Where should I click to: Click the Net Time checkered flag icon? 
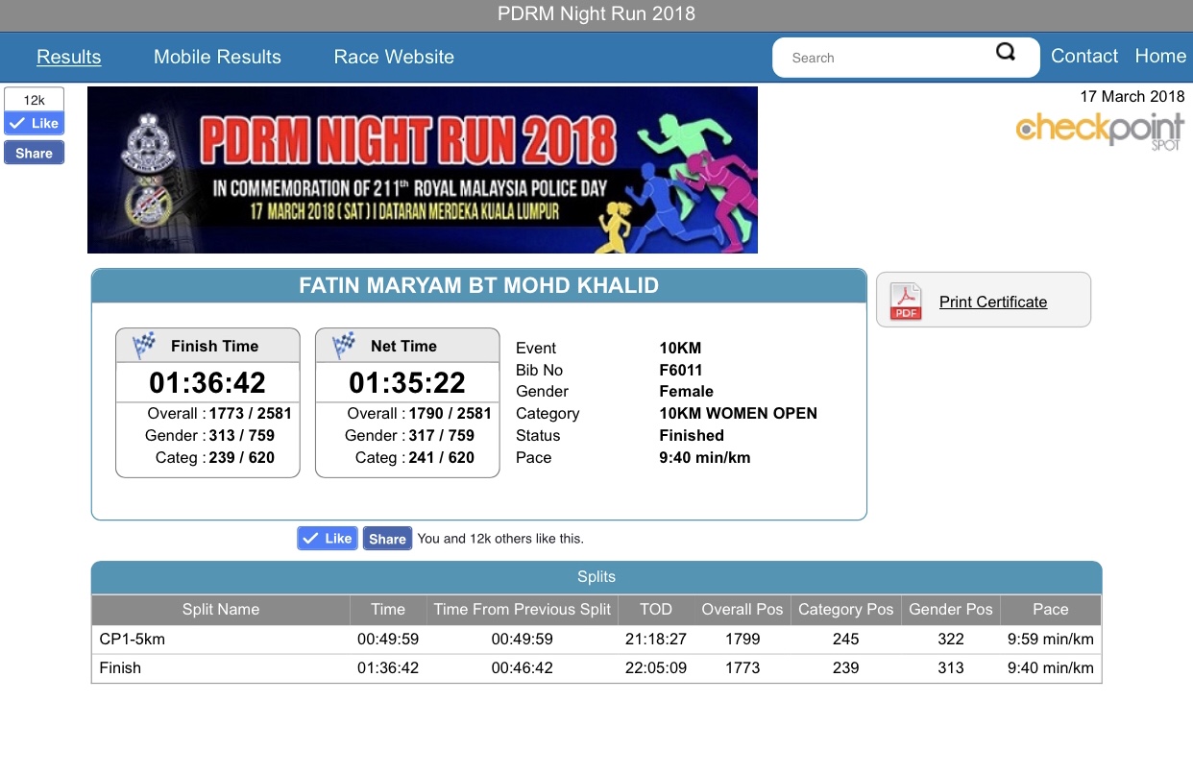click(x=344, y=346)
